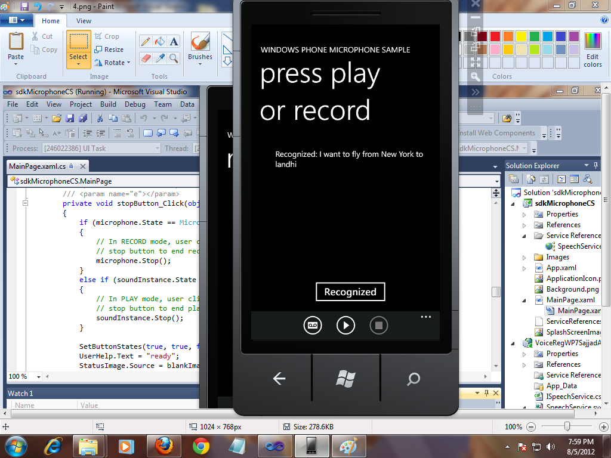Tap the record button in phone app bar

[313, 325]
